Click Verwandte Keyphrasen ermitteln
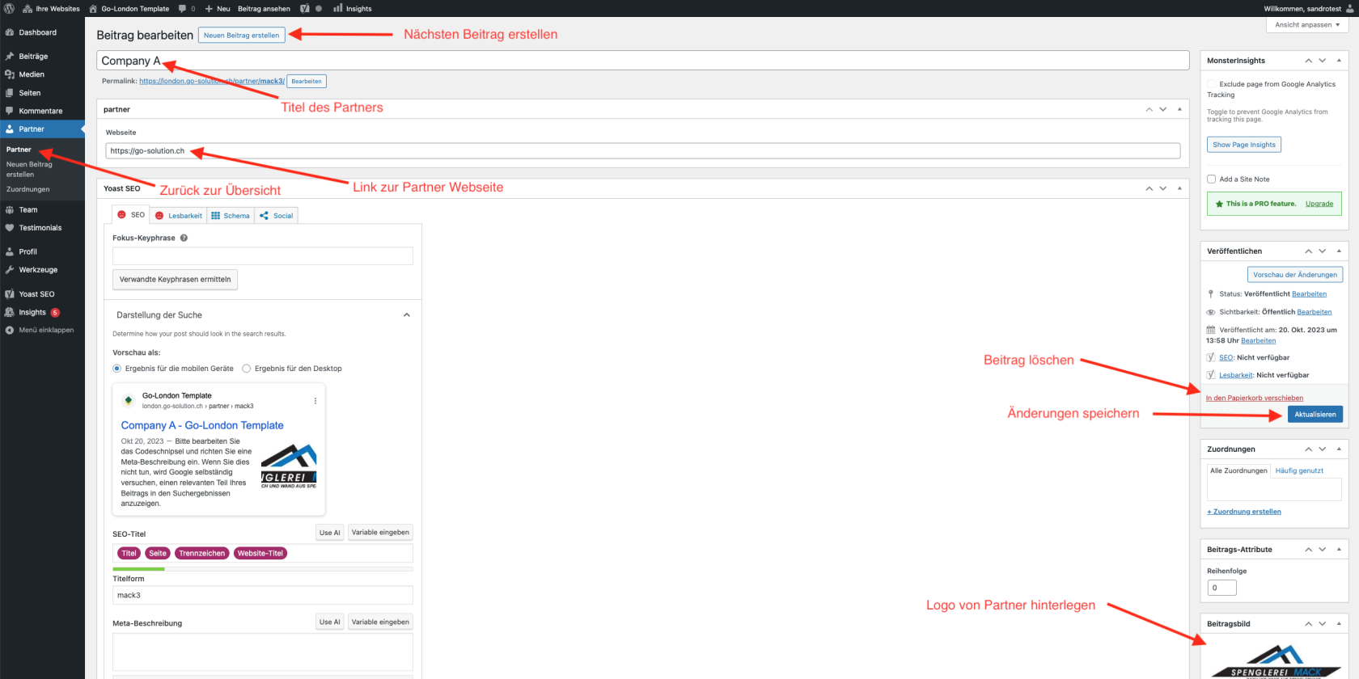Screen dimensions: 1359x679 click(x=175, y=280)
